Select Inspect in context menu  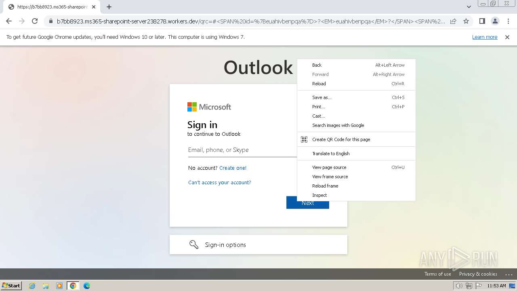(x=356, y=195)
